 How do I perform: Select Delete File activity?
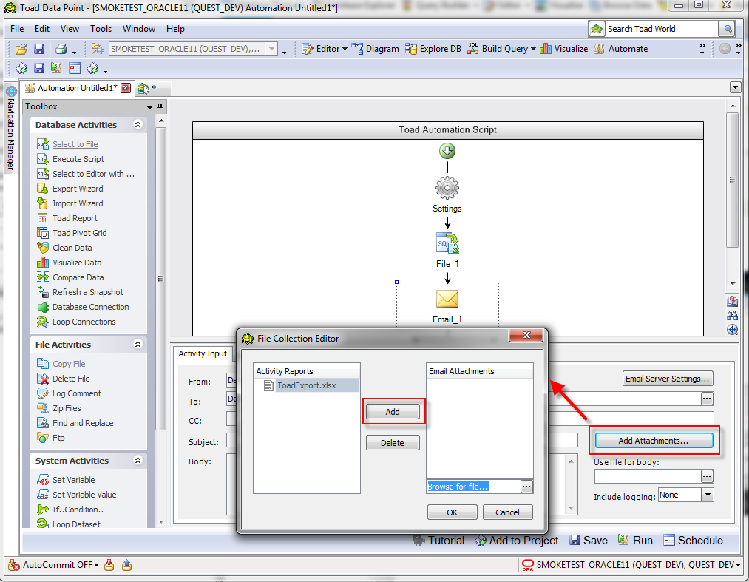pos(71,379)
